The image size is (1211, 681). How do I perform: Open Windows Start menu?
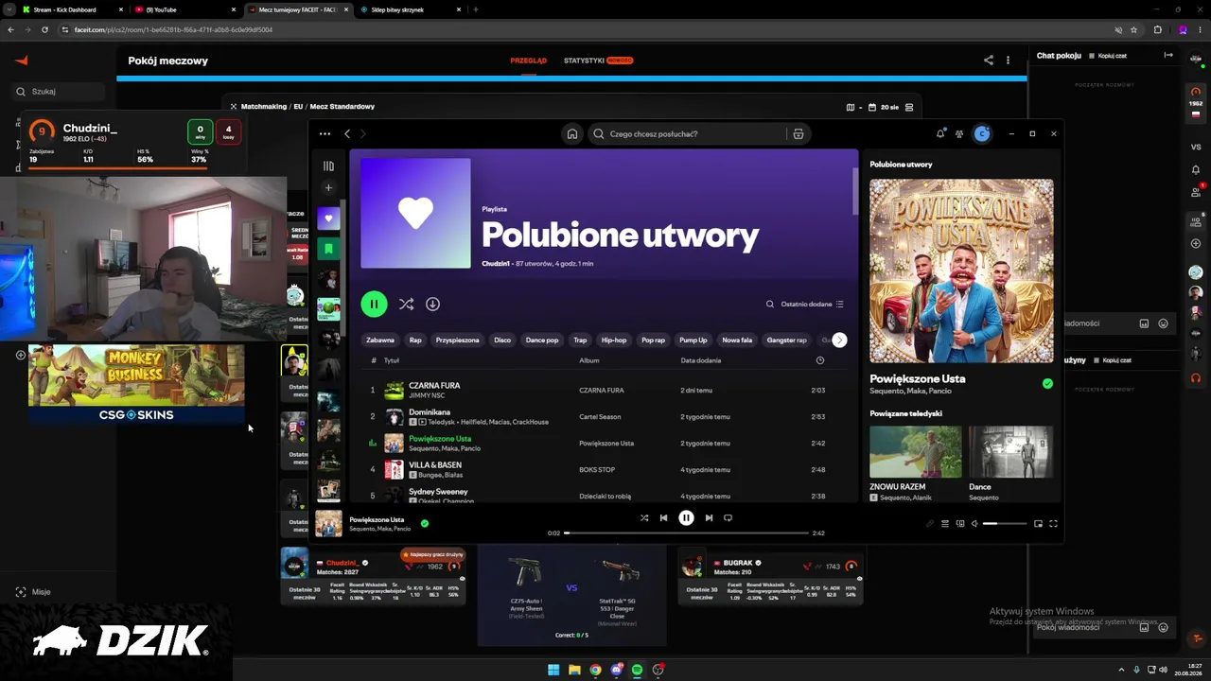coord(553,671)
